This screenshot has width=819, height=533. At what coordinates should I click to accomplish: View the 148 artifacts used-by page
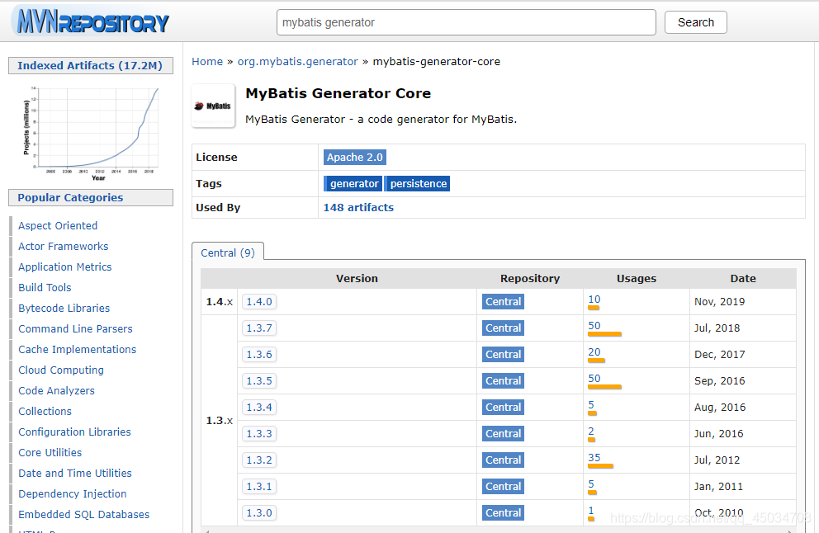click(358, 207)
